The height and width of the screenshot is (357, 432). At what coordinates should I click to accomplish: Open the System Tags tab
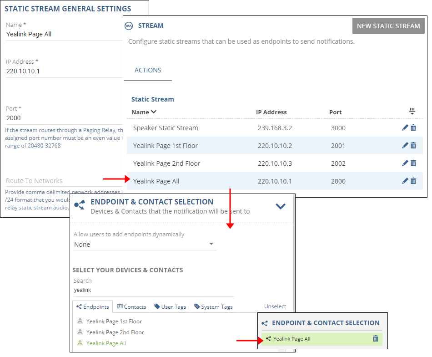214,307
